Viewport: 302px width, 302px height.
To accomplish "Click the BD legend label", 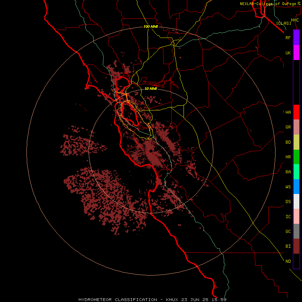I will coord(288,142).
